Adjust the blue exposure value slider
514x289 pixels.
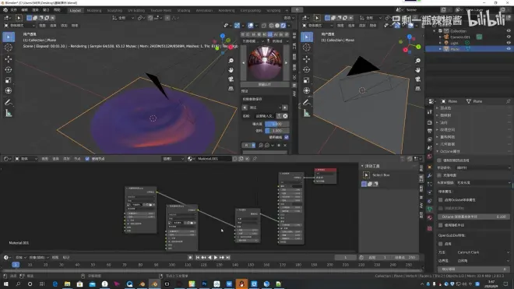click(277, 124)
